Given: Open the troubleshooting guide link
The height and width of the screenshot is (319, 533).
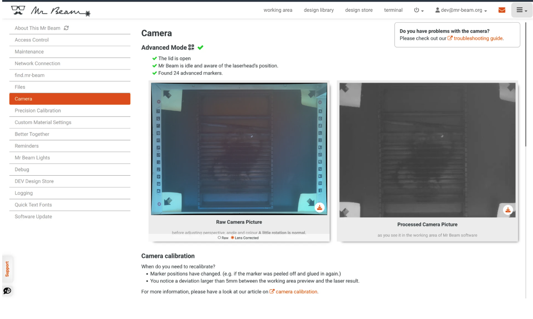Looking at the screenshot, I should point(475,38).
